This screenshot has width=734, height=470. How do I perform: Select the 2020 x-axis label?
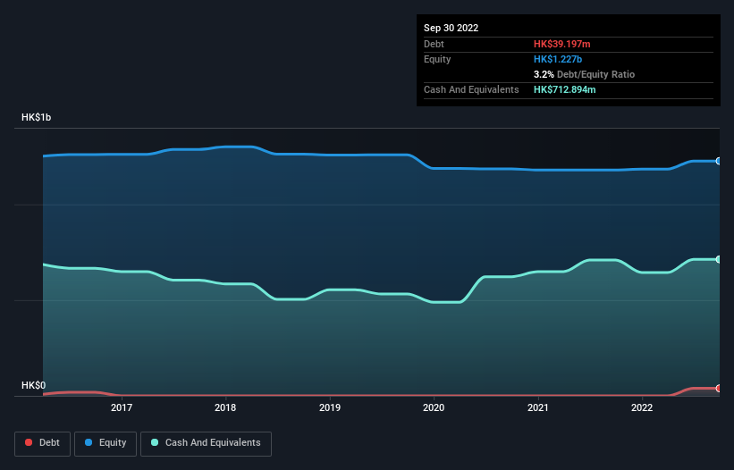coord(434,407)
